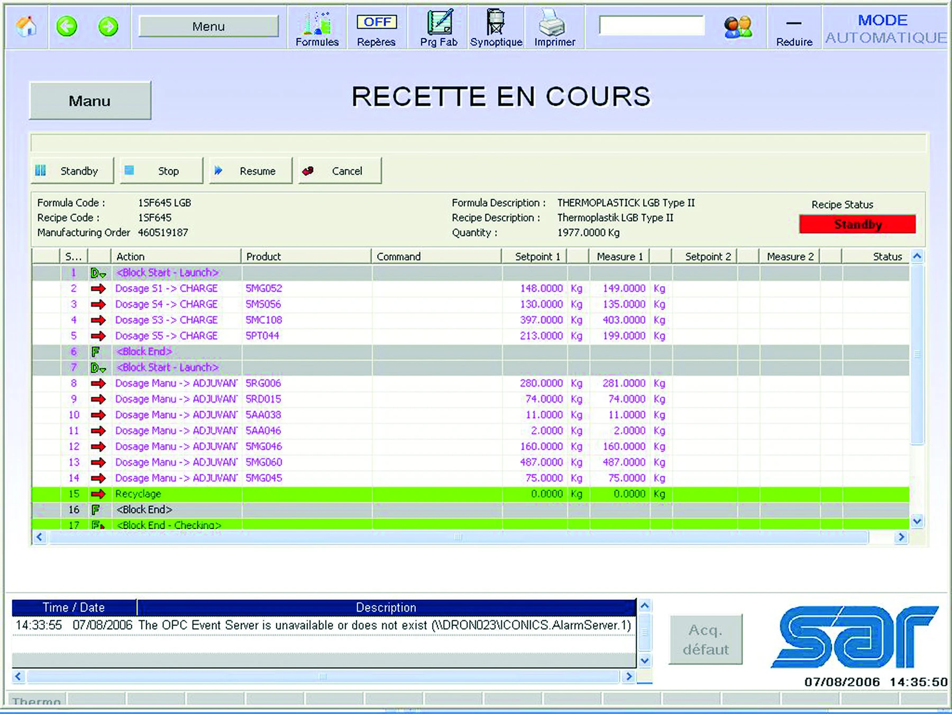Open the Menu dropdown

pyautogui.click(x=207, y=26)
